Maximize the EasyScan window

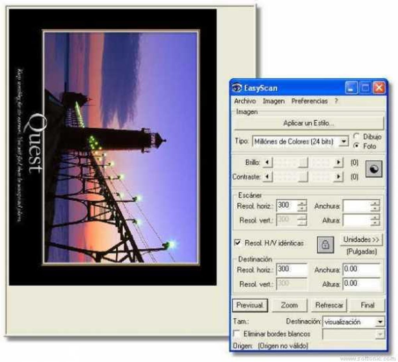tap(365, 88)
